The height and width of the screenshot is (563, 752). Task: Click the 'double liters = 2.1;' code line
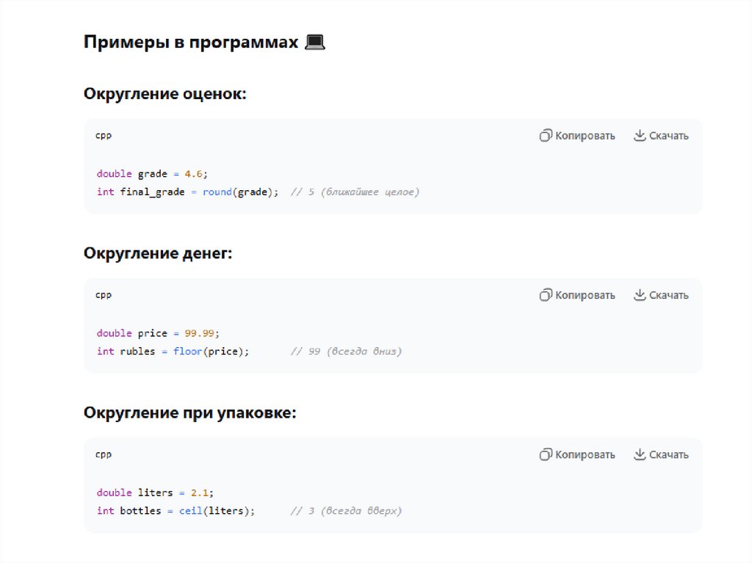point(155,493)
